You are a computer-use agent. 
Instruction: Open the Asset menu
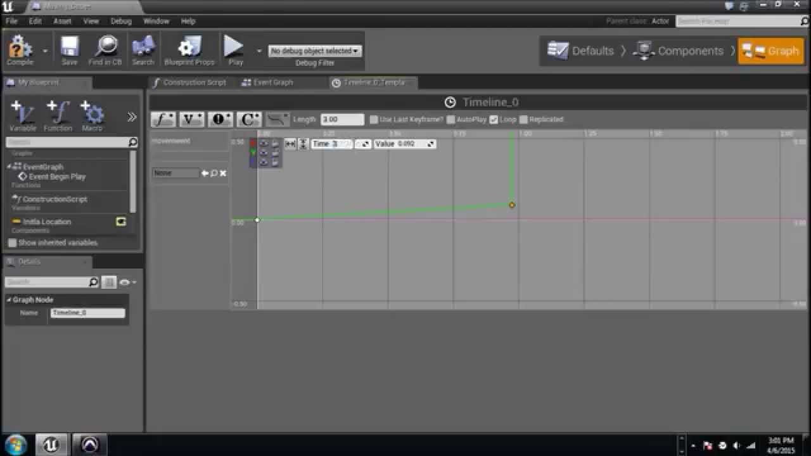pyautogui.click(x=62, y=21)
